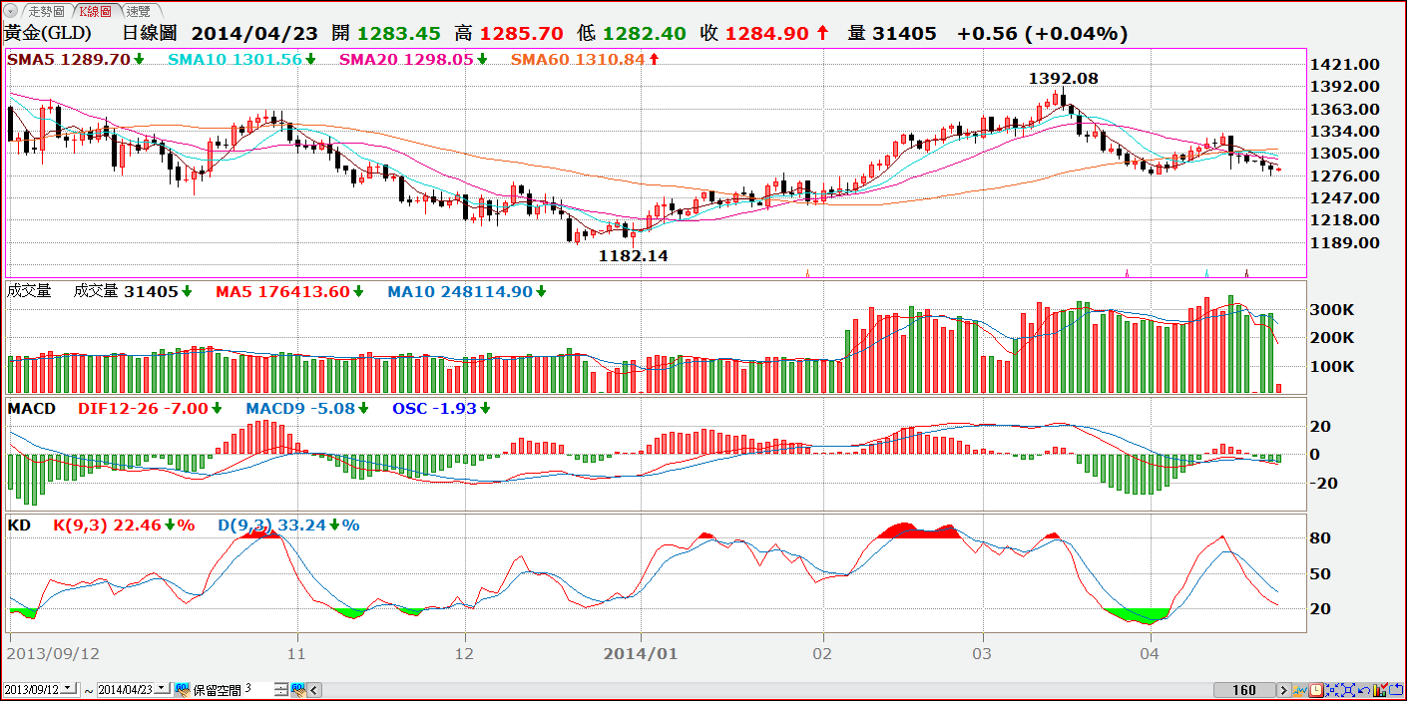Click the left scroll arrow of the timeline

point(313,690)
